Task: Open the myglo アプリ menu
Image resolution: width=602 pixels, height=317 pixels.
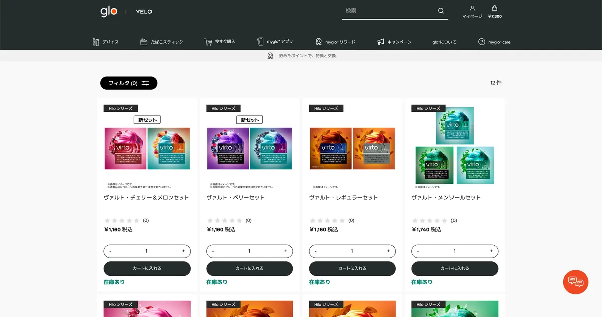Action: coord(275,42)
